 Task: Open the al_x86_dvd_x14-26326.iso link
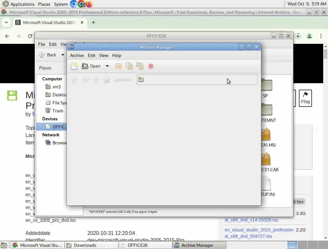coord(251,220)
